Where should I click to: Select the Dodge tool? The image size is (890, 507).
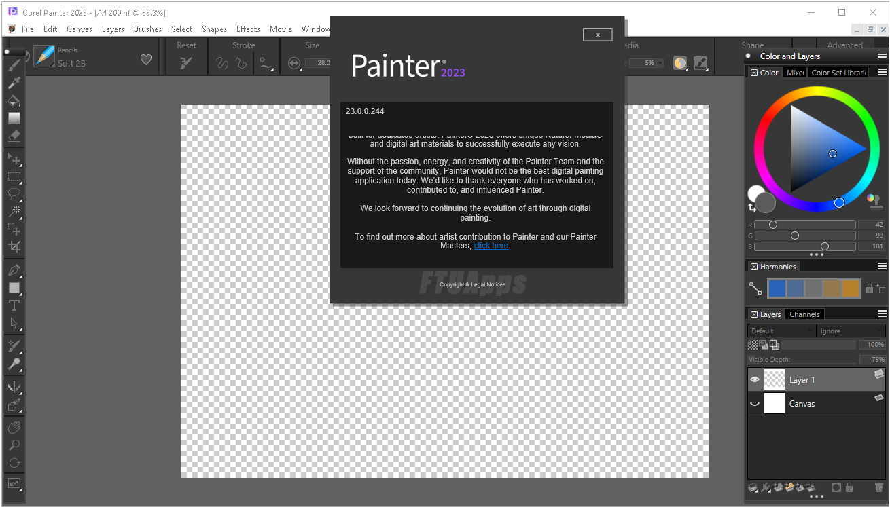click(x=14, y=364)
